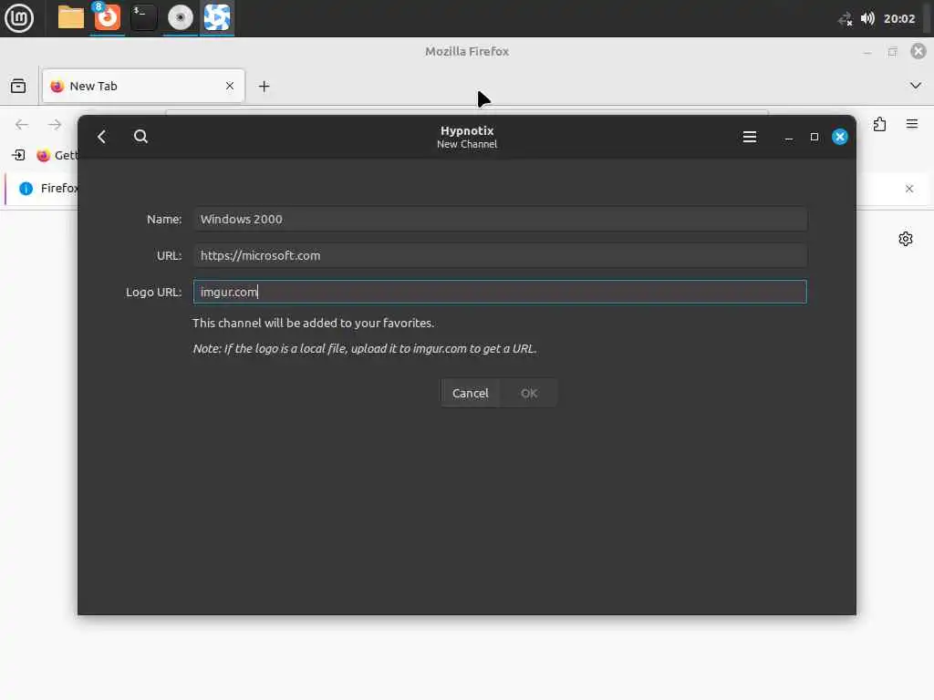The image size is (934, 700).
Task: Click Firefox forward navigation arrow
Action: [x=55, y=124]
